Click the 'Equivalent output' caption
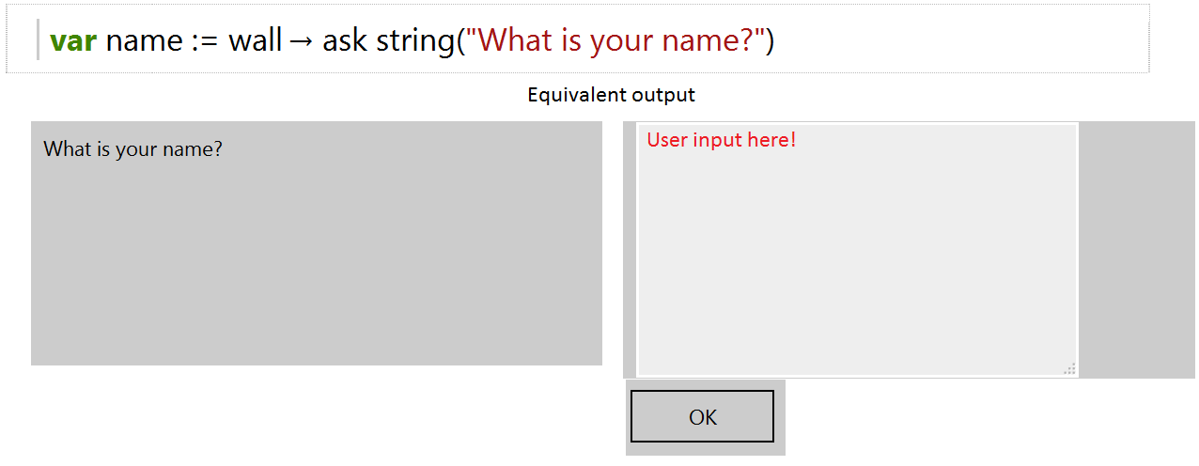This screenshot has height=466, width=1199. (x=611, y=94)
